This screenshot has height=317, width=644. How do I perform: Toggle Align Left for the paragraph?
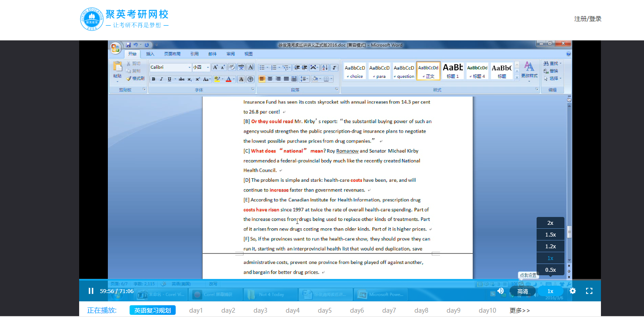point(262,79)
